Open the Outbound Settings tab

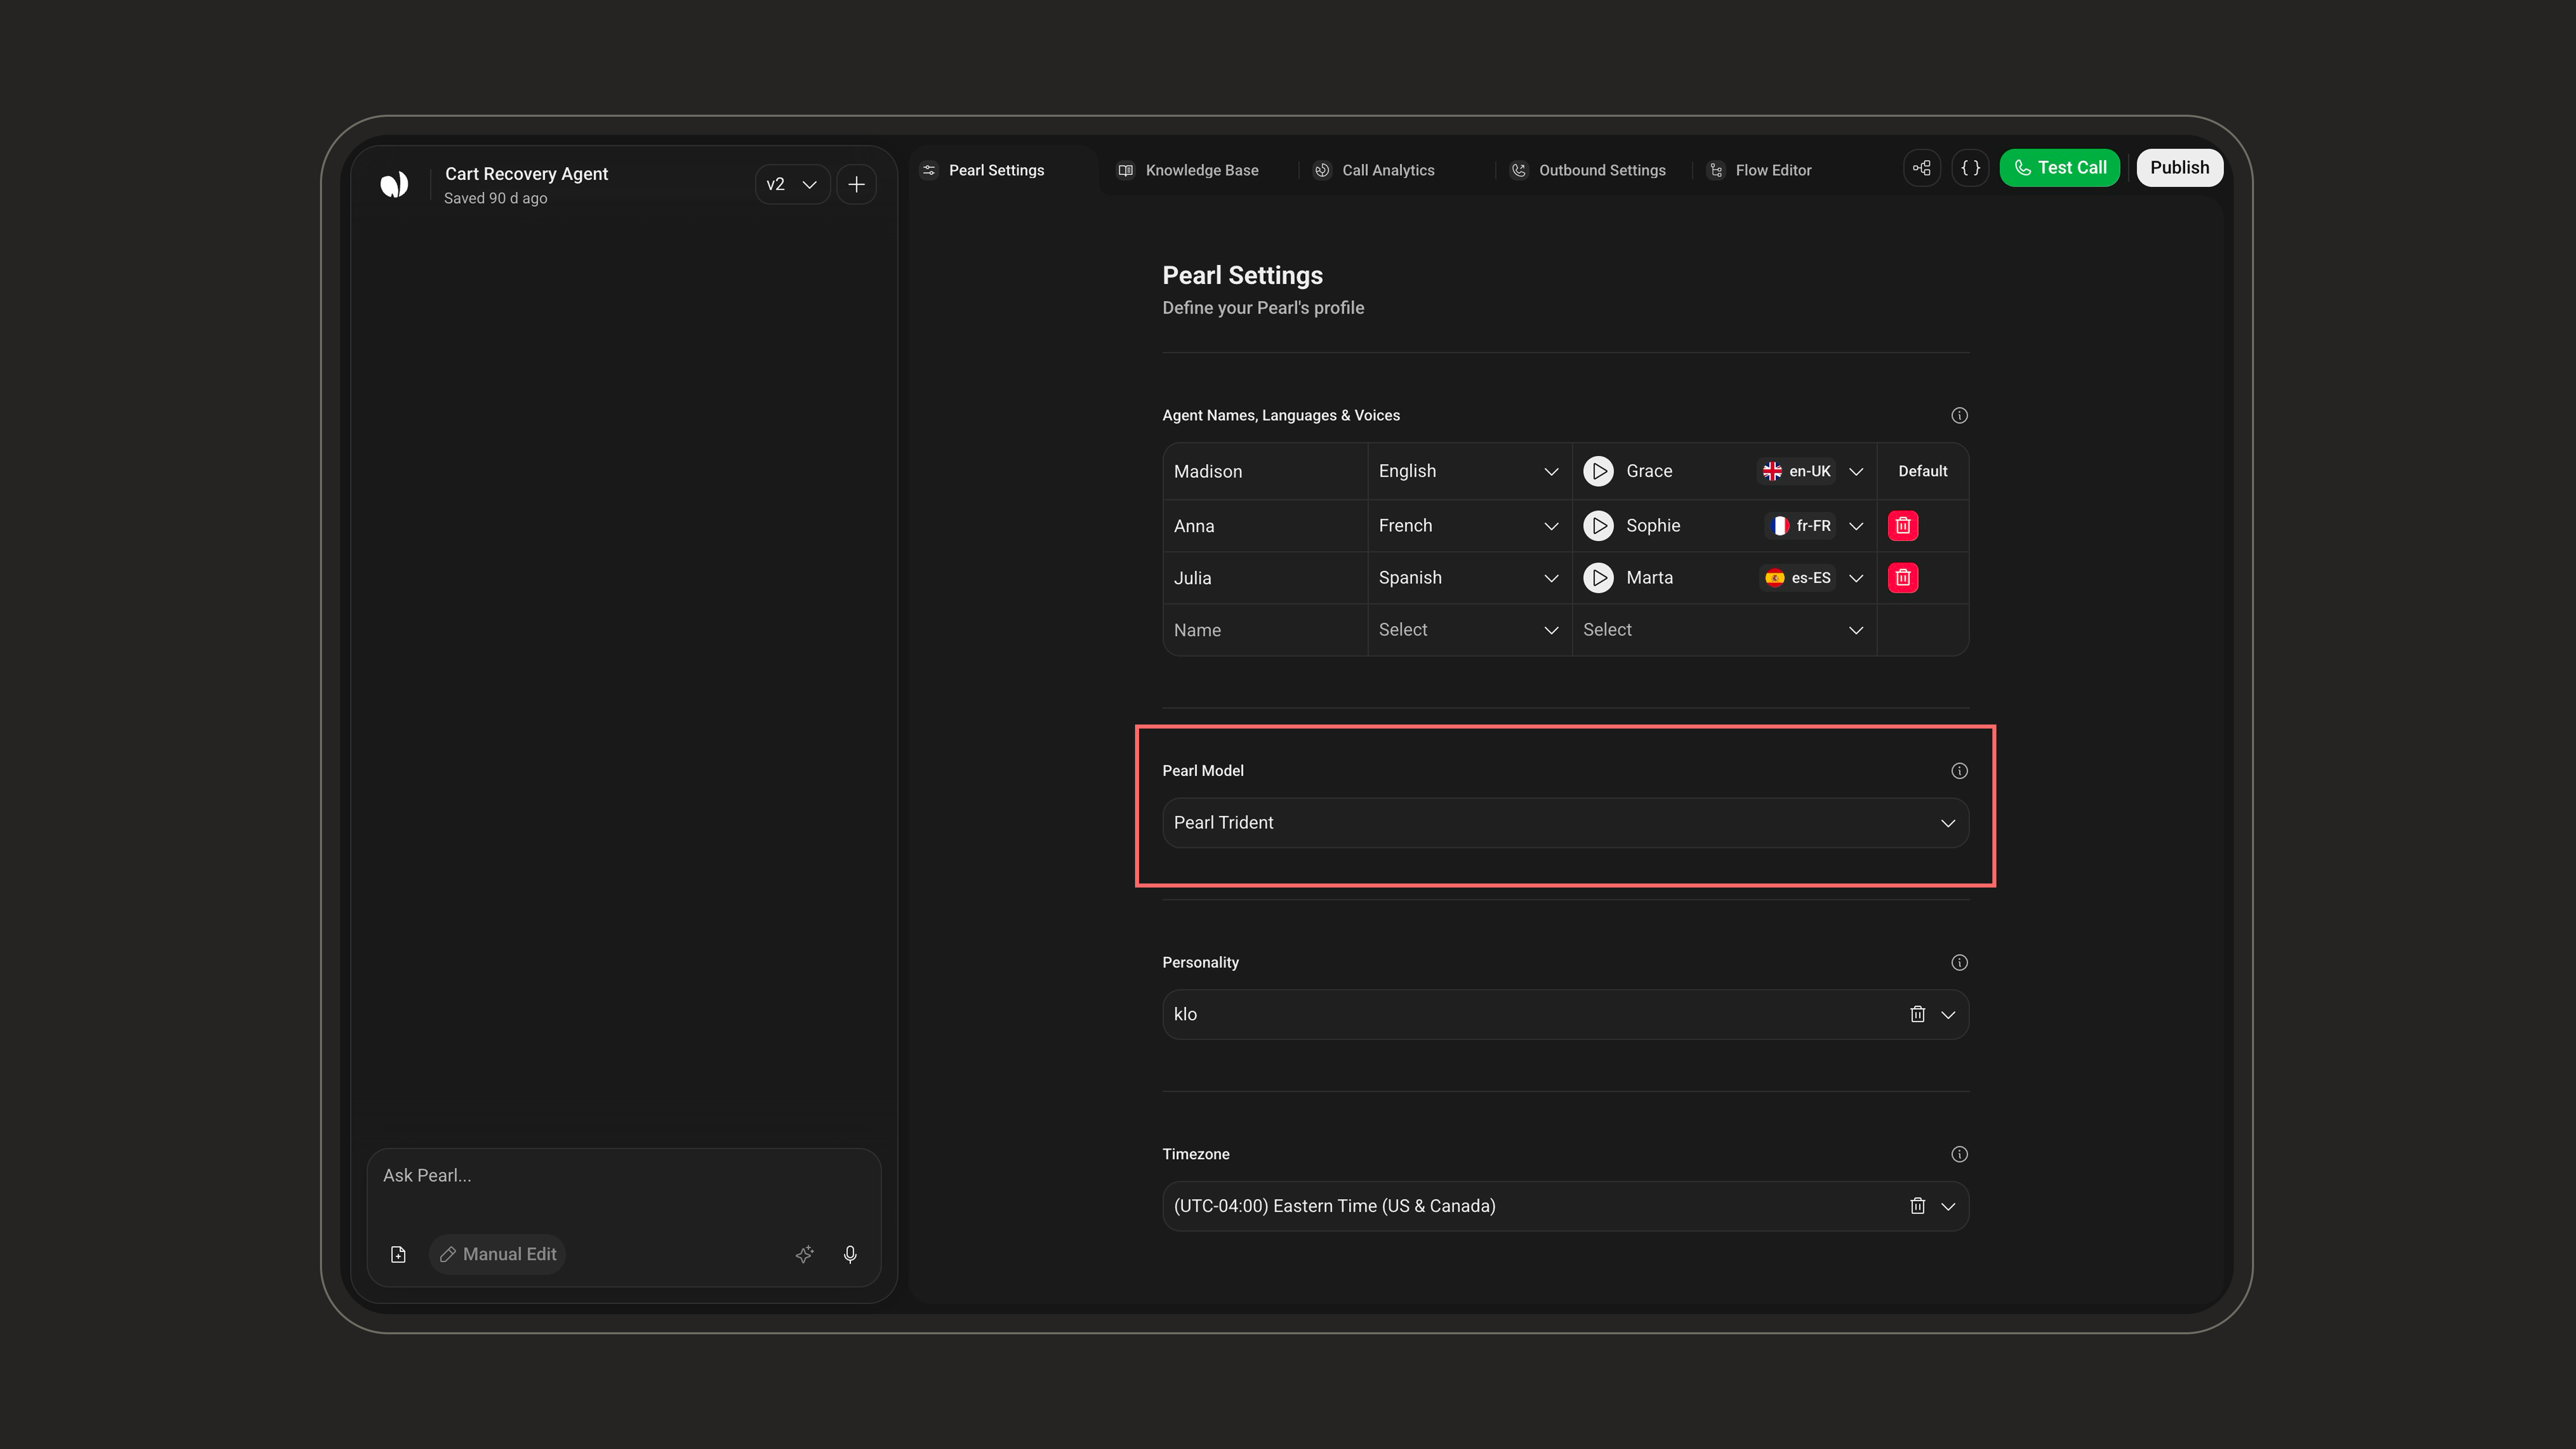(x=1588, y=170)
